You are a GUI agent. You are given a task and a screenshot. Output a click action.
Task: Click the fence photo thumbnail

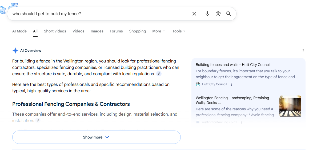(290, 106)
